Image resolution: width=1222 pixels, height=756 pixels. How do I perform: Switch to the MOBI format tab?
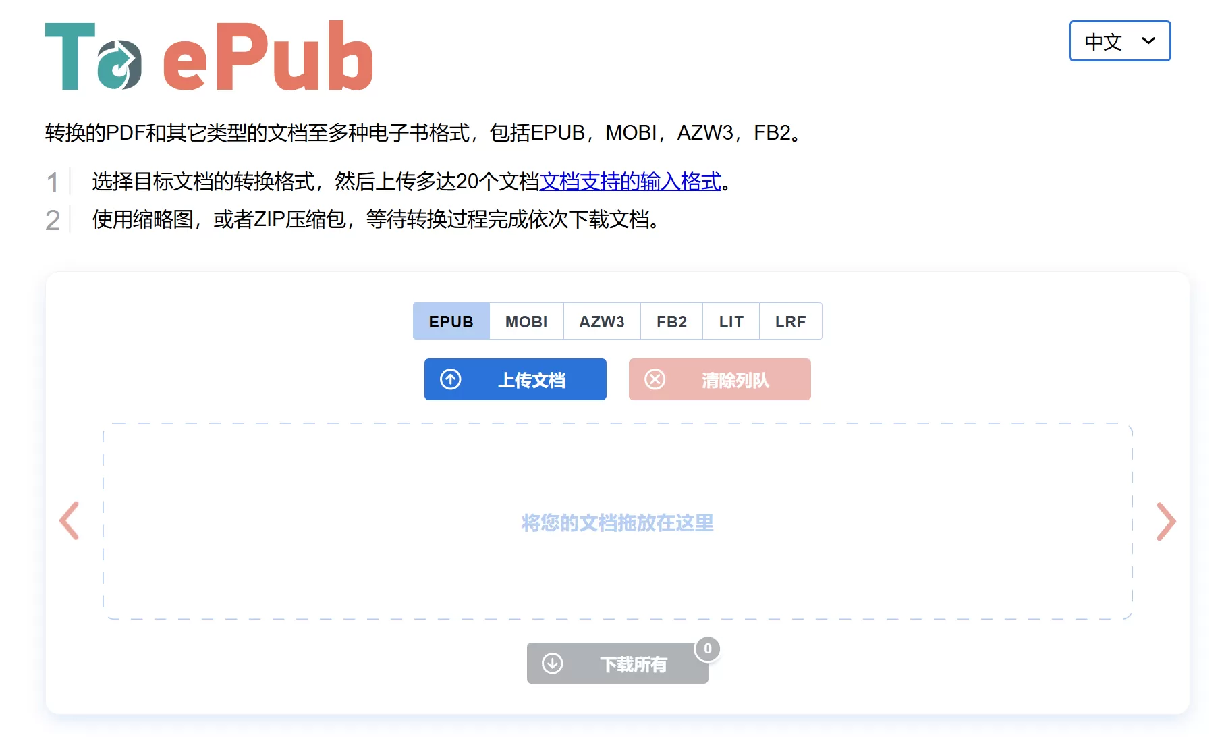tap(526, 322)
